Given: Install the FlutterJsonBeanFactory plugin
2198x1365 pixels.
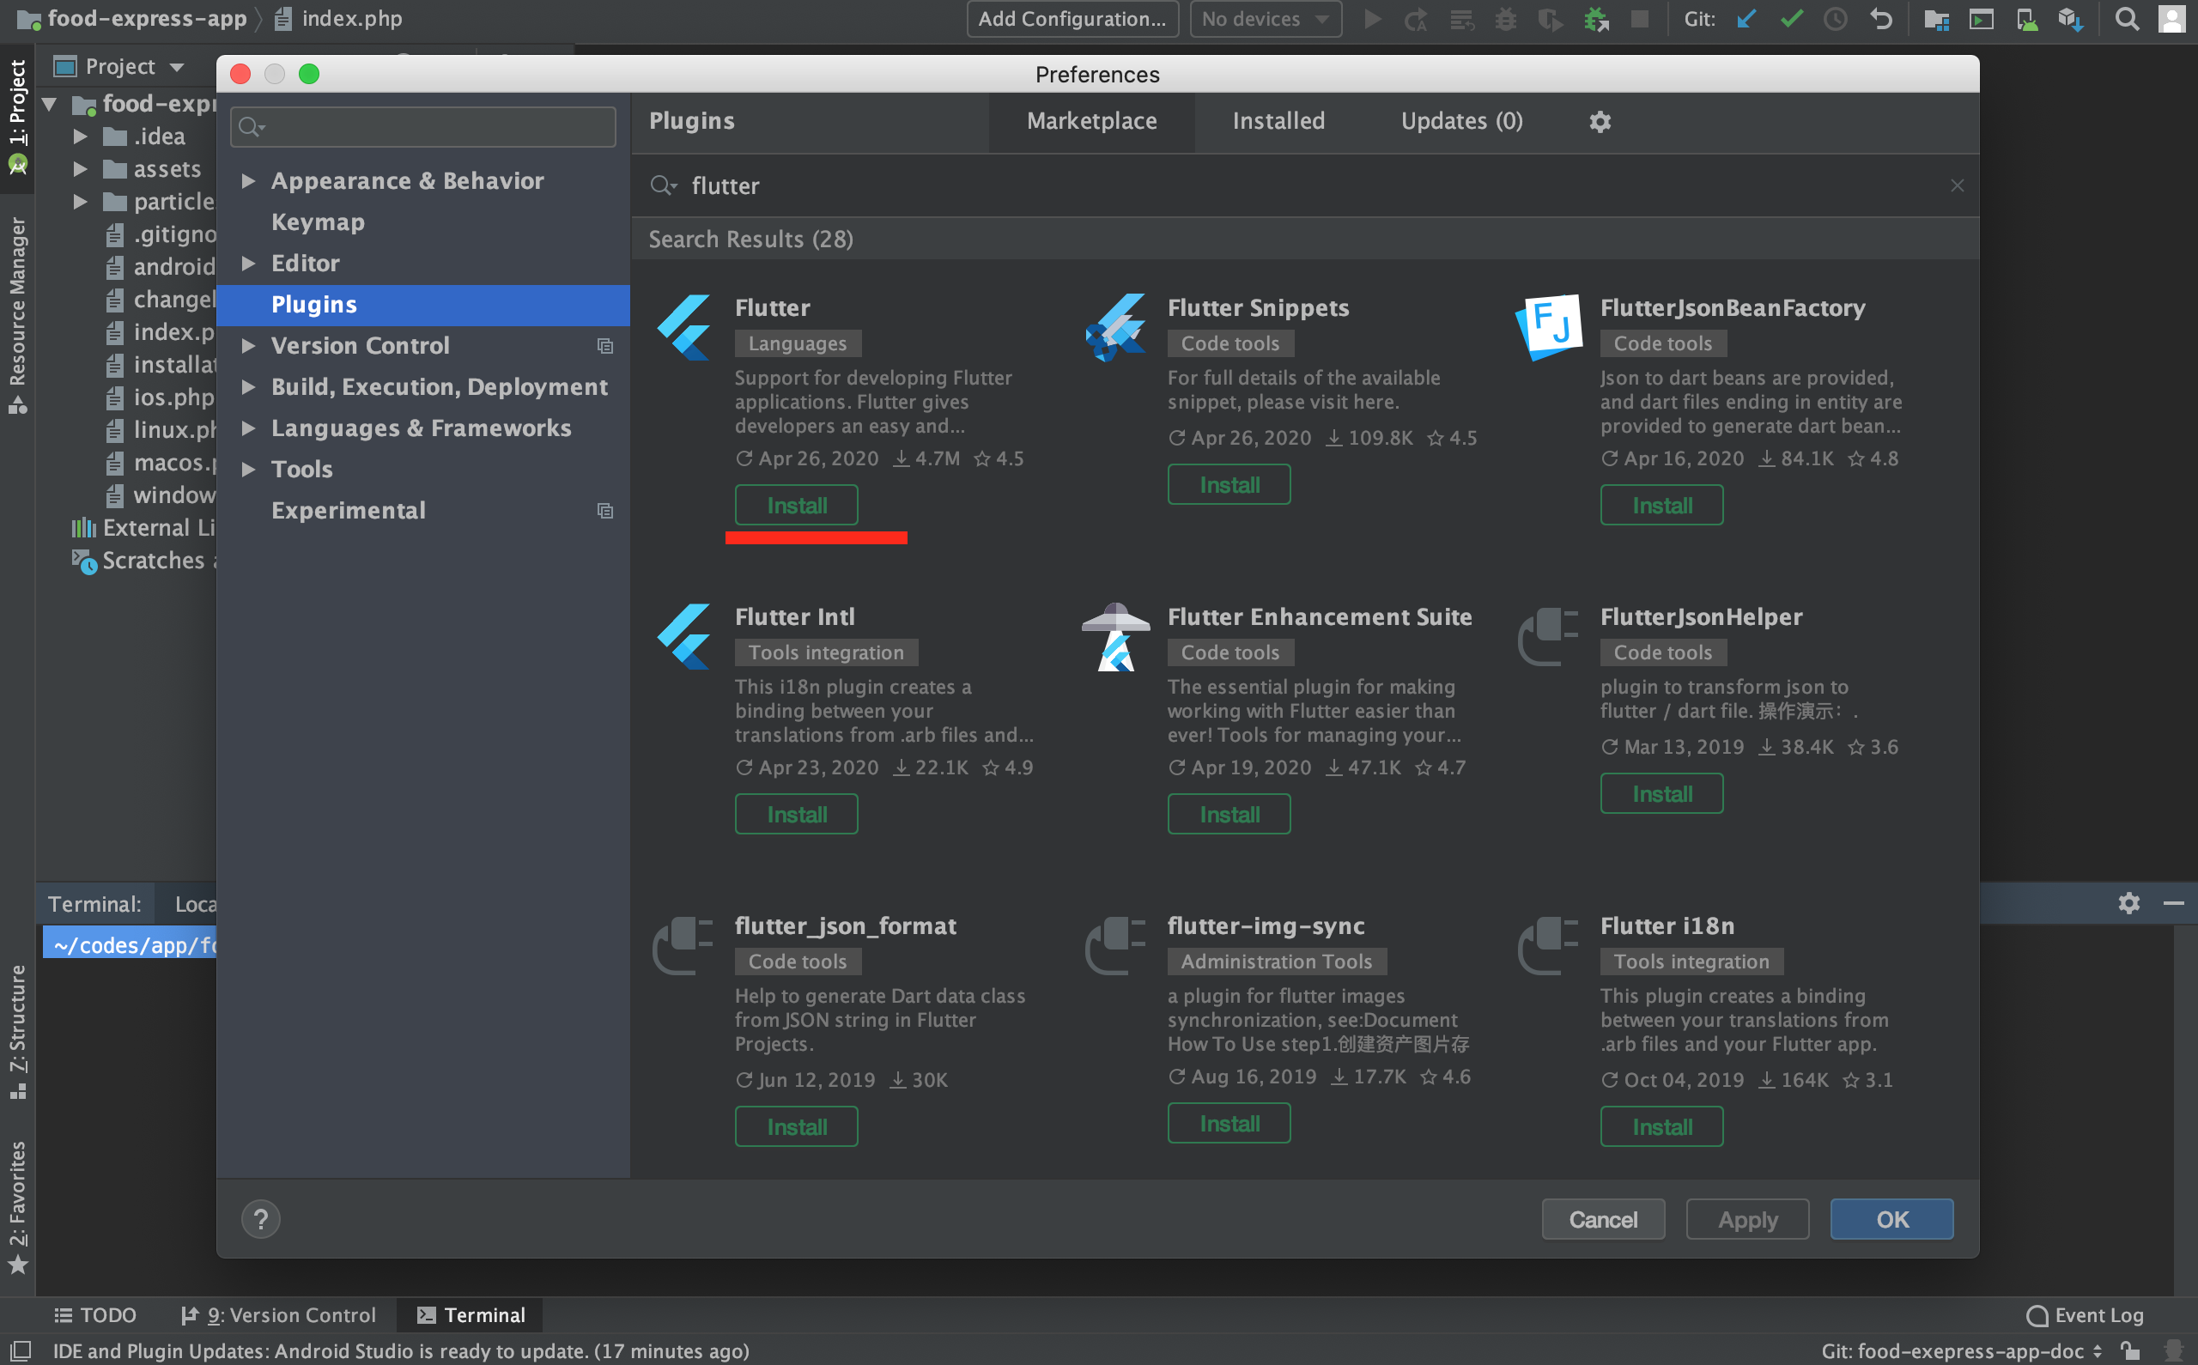Looking at the screenshot, I should pos(1662,506).
